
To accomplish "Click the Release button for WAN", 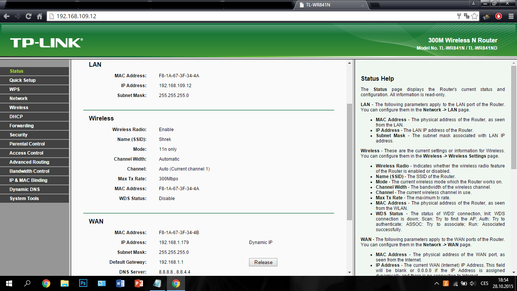I will pos(263,262).
